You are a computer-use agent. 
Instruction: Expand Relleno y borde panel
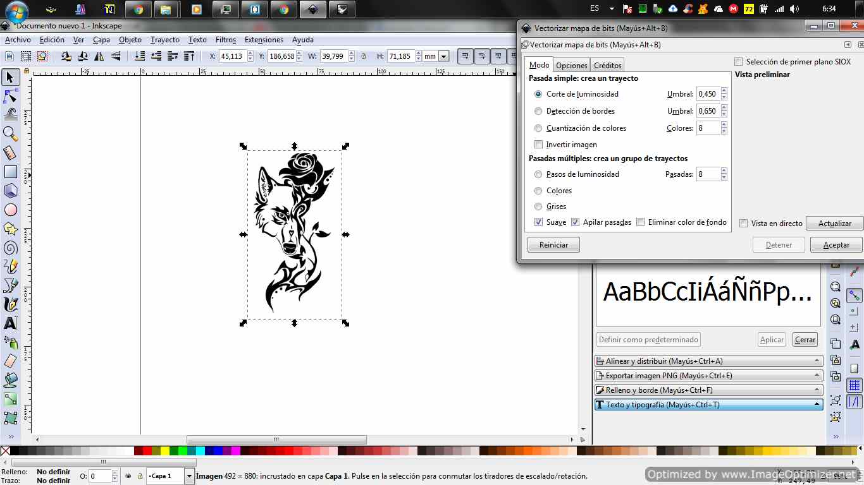coord(708,390)
